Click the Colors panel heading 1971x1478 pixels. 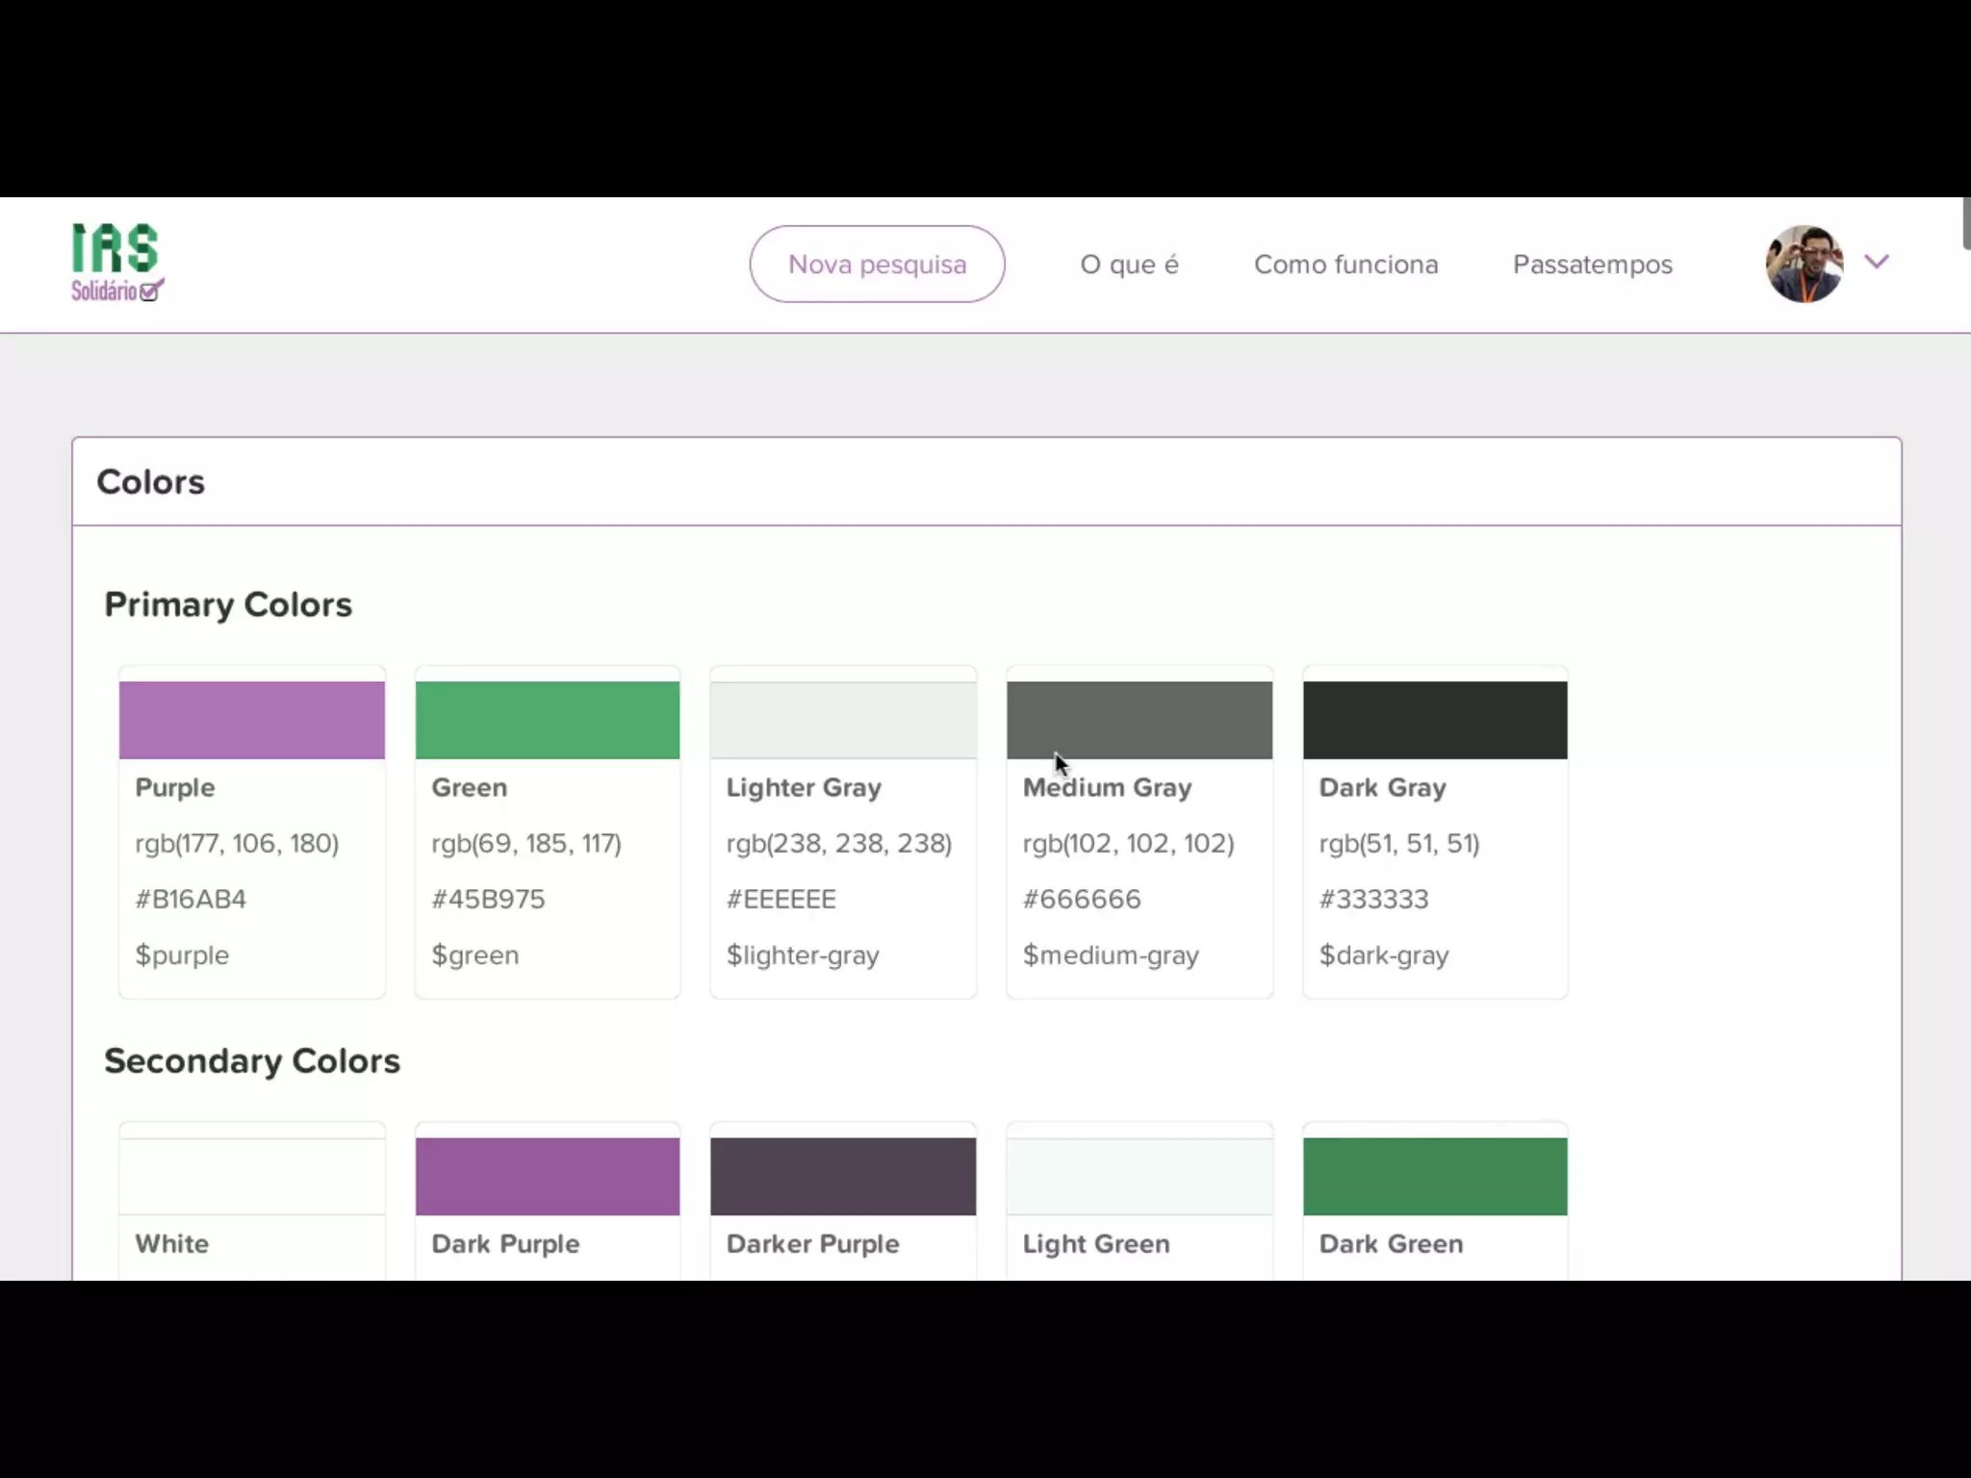click(150, 481)
